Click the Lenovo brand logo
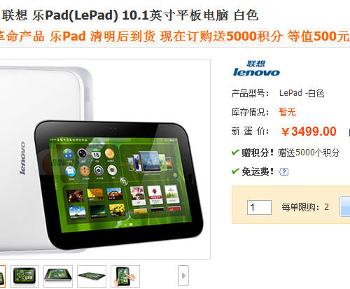Screen dimensions: 350x289 pos(256,69)
